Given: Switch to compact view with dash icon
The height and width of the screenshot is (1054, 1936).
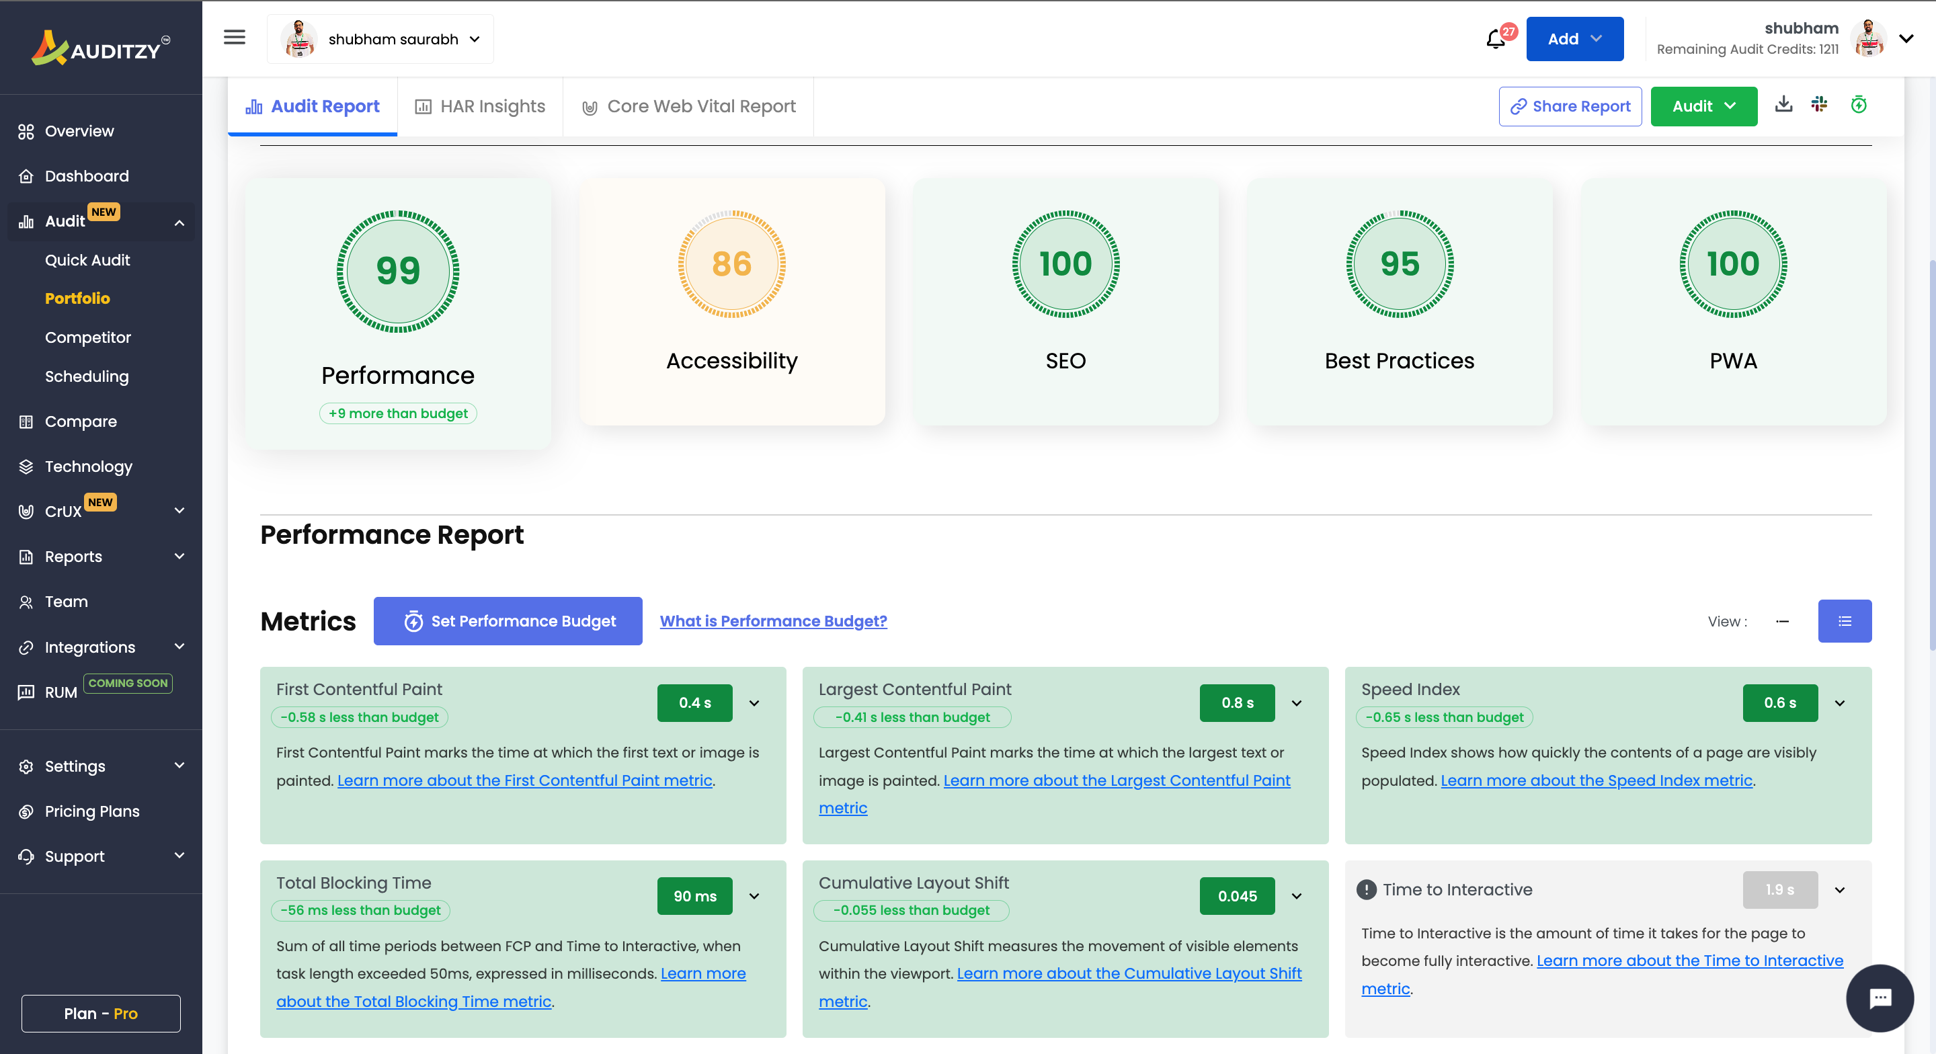Looking at the screenshot, I should tap(1782, 621).
